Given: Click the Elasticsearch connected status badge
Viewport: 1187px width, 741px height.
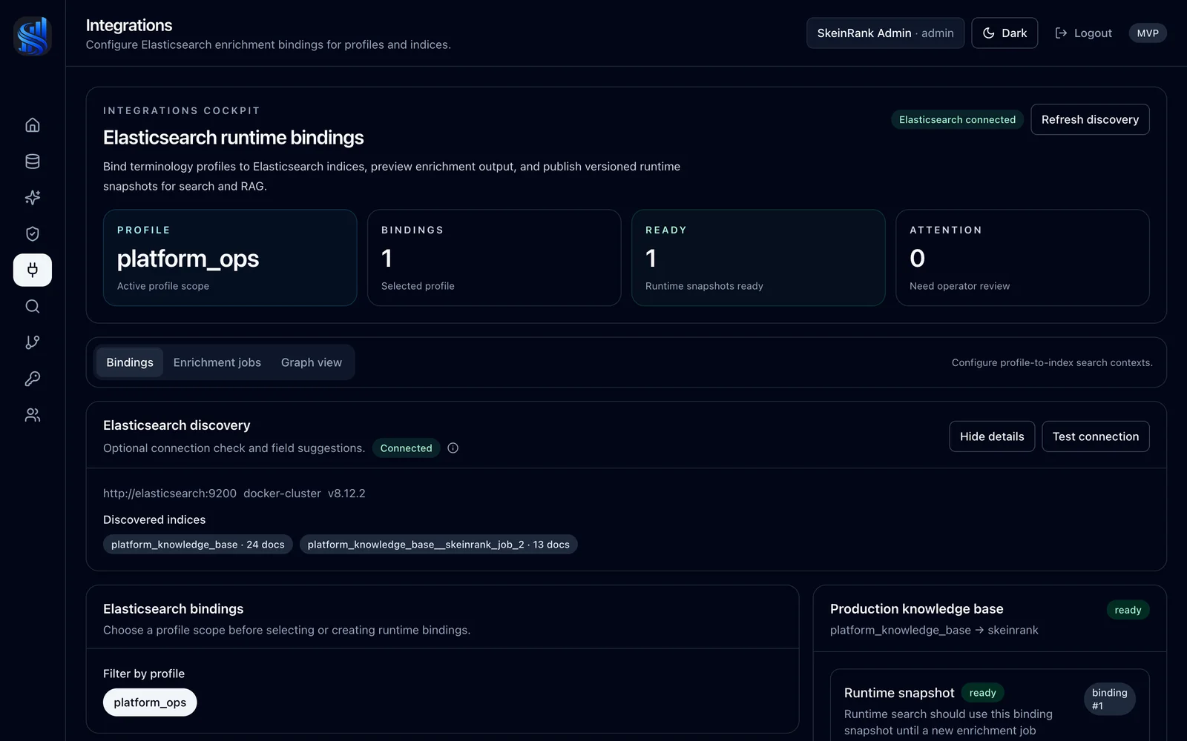Looking at the screenshot, I should point(957,119).
